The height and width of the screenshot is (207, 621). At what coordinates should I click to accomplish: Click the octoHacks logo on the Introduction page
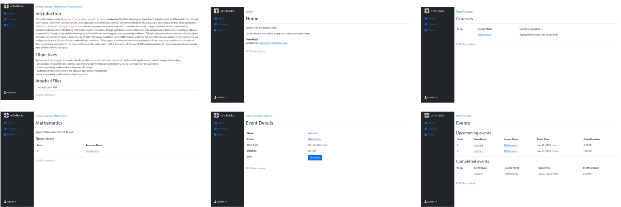(6, 6)
